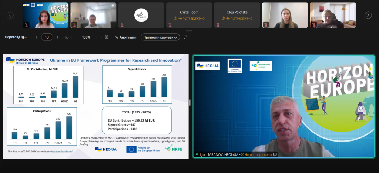379x173 pixels.
Task: Click the 428 value in Participations chart
Action: tap(69, 114)
